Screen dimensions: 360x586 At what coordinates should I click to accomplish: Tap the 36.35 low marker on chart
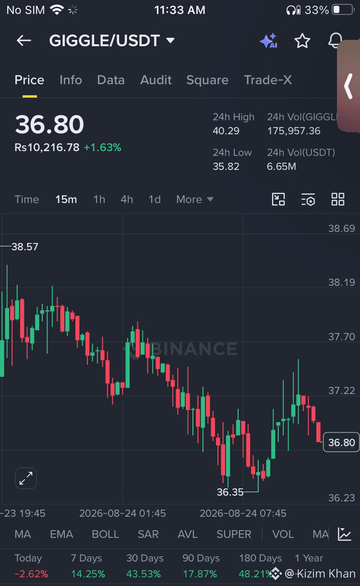[230, 492]
